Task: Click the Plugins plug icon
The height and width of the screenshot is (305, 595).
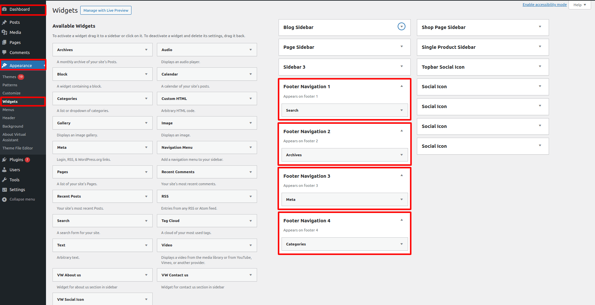Action: pos(5,159)
